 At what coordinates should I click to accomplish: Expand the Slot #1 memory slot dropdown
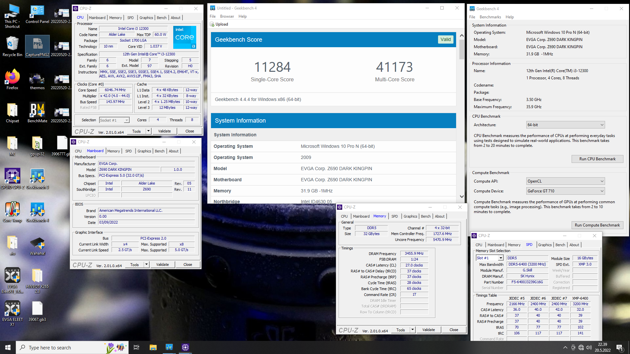coord(501,258)
